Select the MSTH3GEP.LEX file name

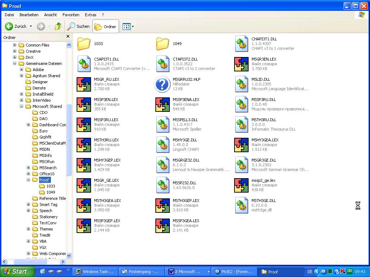(186, 201)
